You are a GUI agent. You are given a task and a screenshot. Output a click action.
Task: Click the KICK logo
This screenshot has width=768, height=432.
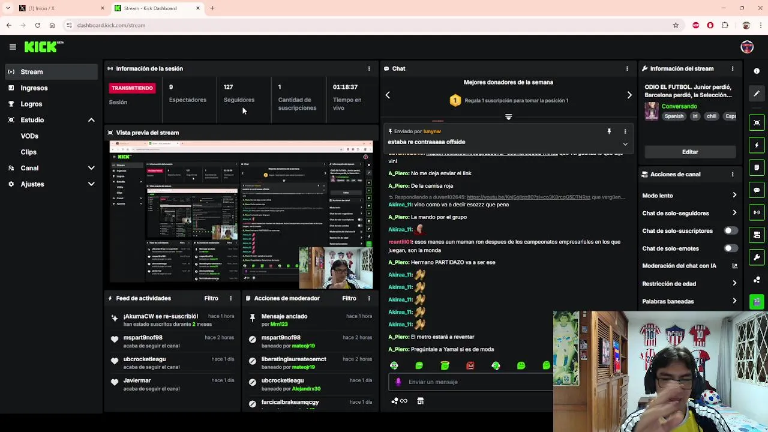pyautogui.click(x=44, y=47)
